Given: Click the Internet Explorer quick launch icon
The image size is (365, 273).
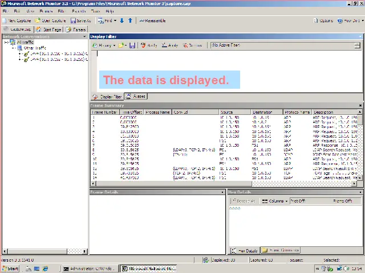Looking at the screenshot, I should pos(45,268).
